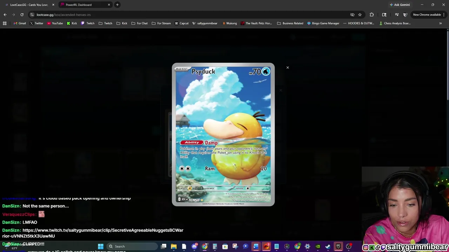Expand the Kick bookmarks folder

point(122,23)
